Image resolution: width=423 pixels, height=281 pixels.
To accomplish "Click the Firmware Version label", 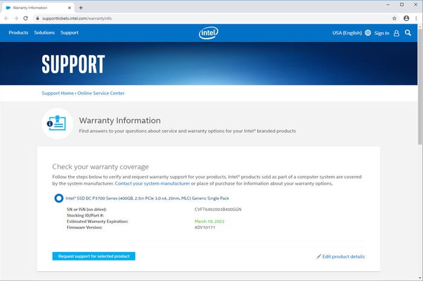I will click(85, 227).
